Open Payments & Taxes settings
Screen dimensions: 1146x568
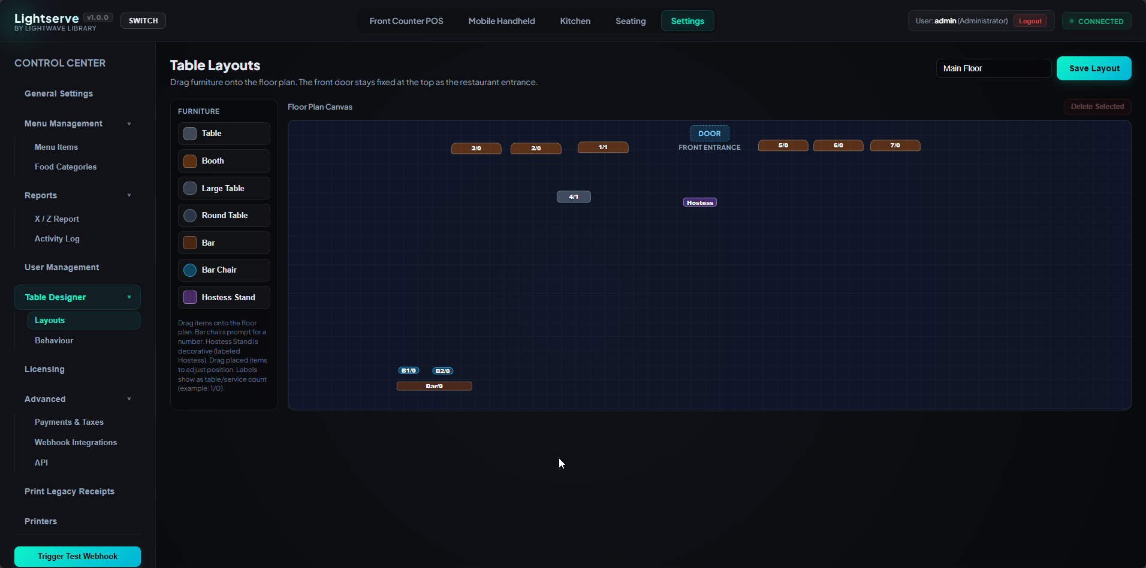pos(69,422)
